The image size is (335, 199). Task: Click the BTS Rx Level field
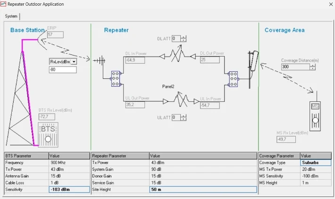47,116
